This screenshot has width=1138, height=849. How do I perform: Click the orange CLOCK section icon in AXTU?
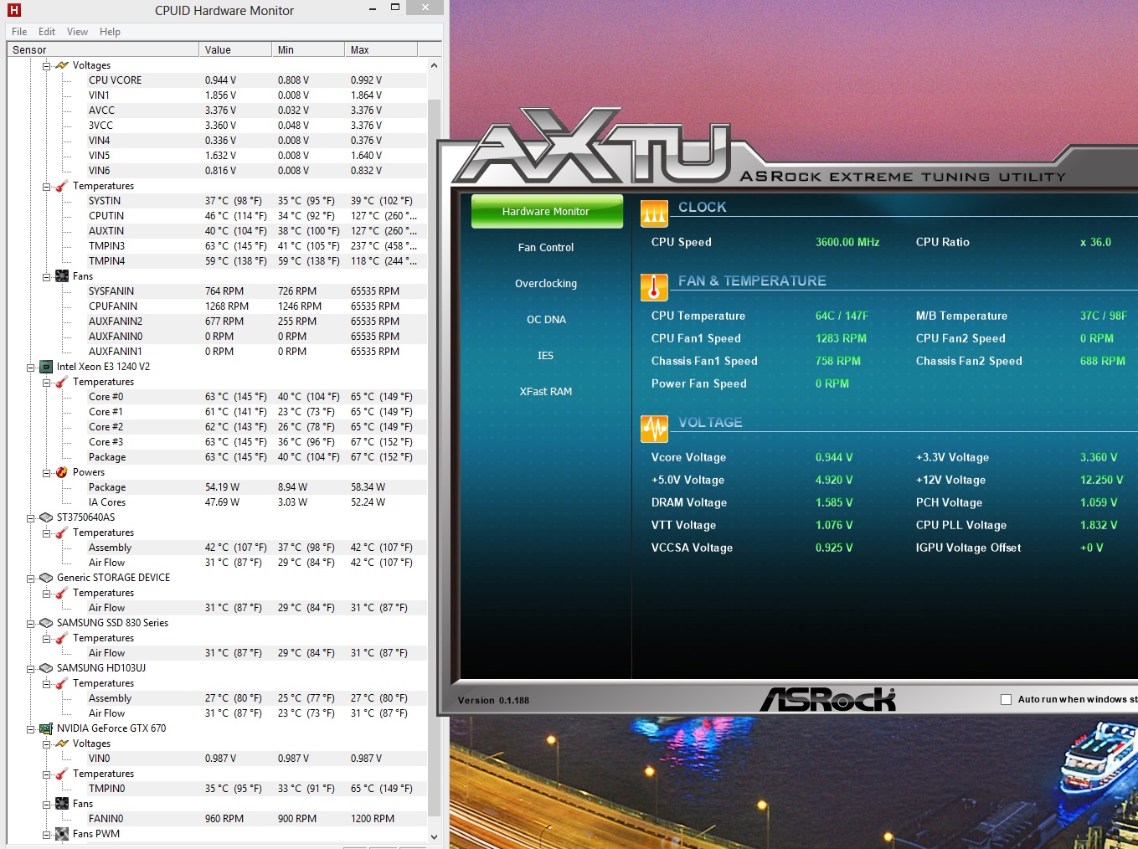(x=655, y=214)
